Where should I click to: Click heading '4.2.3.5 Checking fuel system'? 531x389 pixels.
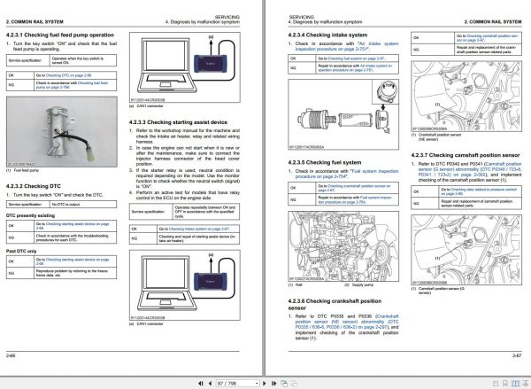pyautogui.click(x=325, y=162)
